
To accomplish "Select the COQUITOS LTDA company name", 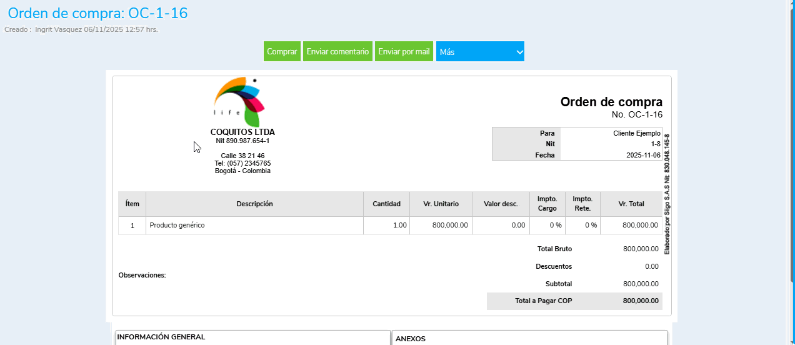I will [242, 132].
